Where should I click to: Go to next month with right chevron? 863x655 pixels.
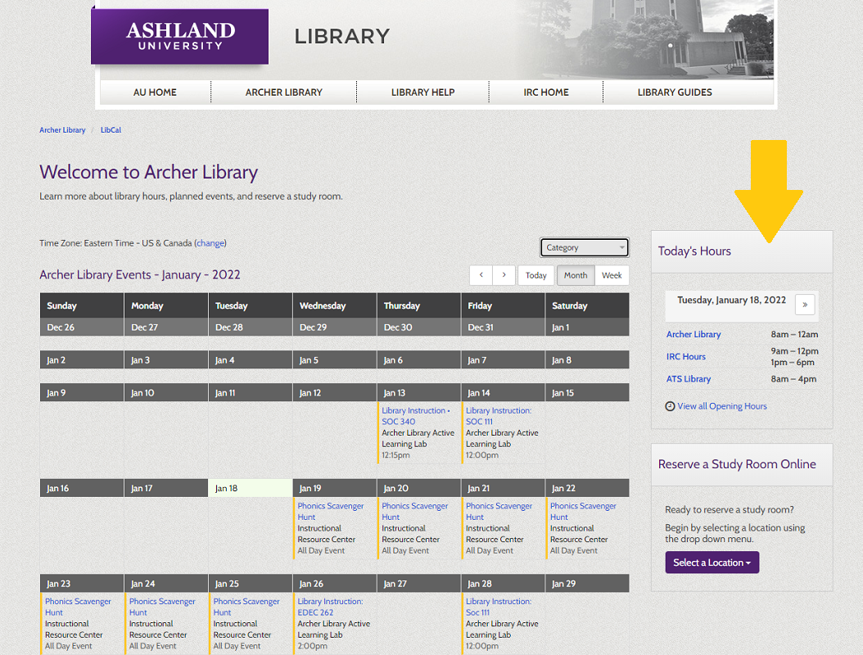pyautogui.click(x=504, y=275)
